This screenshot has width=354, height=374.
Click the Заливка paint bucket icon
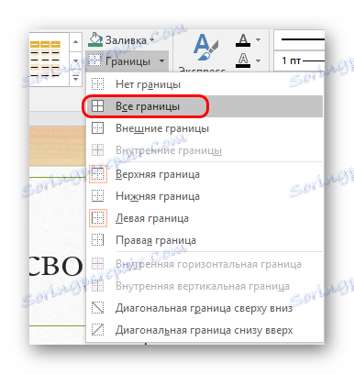coord(95,39)
